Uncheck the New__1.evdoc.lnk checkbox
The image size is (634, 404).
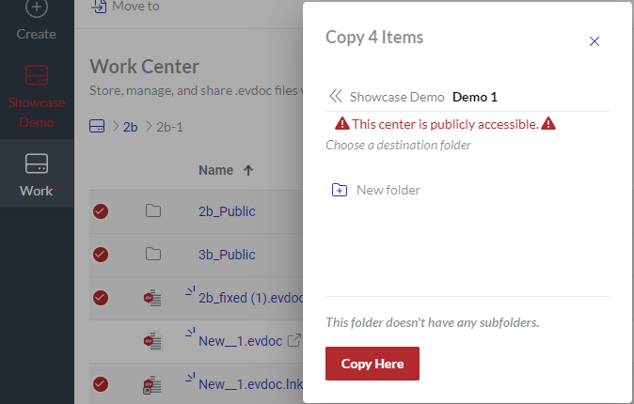pos(101,383)
